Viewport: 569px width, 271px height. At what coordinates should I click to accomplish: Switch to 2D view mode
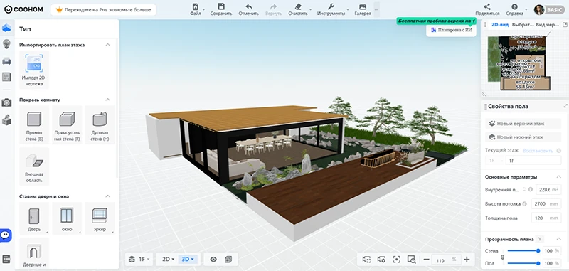[x=169, y=259]
